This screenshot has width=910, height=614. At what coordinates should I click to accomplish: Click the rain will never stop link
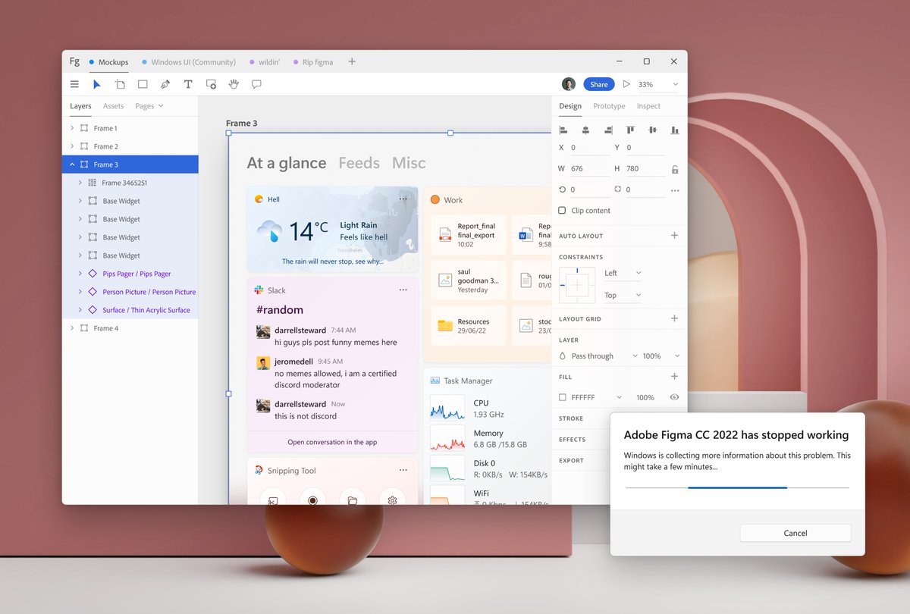coord(333,262)
